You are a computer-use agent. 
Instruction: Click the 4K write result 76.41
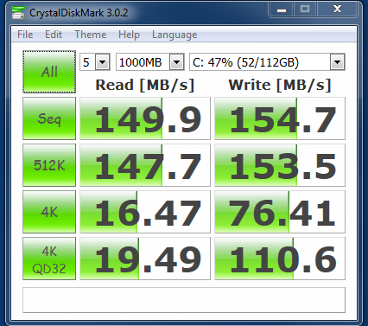coord(280,212)
